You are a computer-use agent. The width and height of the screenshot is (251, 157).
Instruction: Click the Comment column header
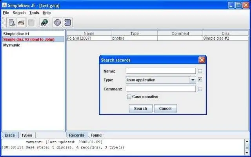pyautogui.click(x=180, y=33)
